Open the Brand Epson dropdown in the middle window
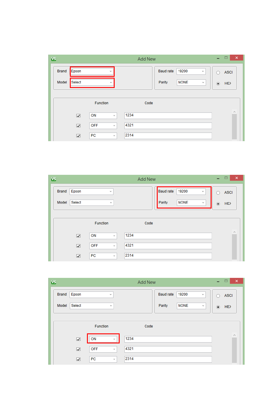This screenshot has height=414, width=280. [x=92, y=191]
